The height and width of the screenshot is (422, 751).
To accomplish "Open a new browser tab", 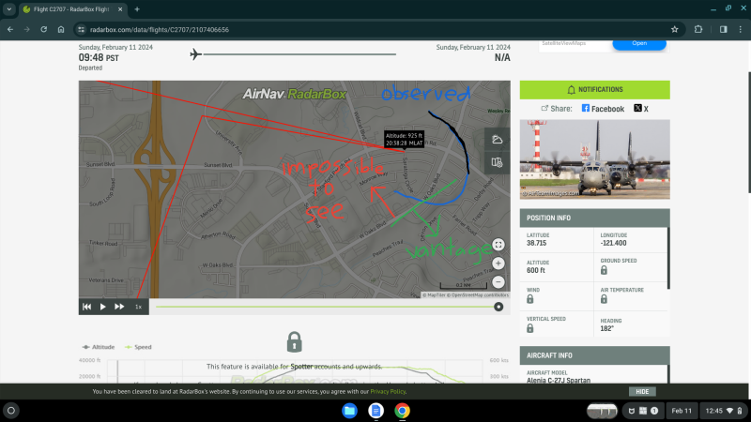I will pyautogui.click(x=137, y=9).
